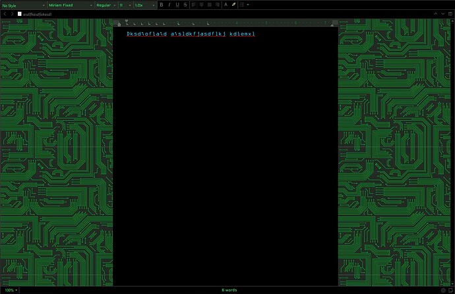
Task: Open the Regular typeface dropdown
Action: point(106,5)
